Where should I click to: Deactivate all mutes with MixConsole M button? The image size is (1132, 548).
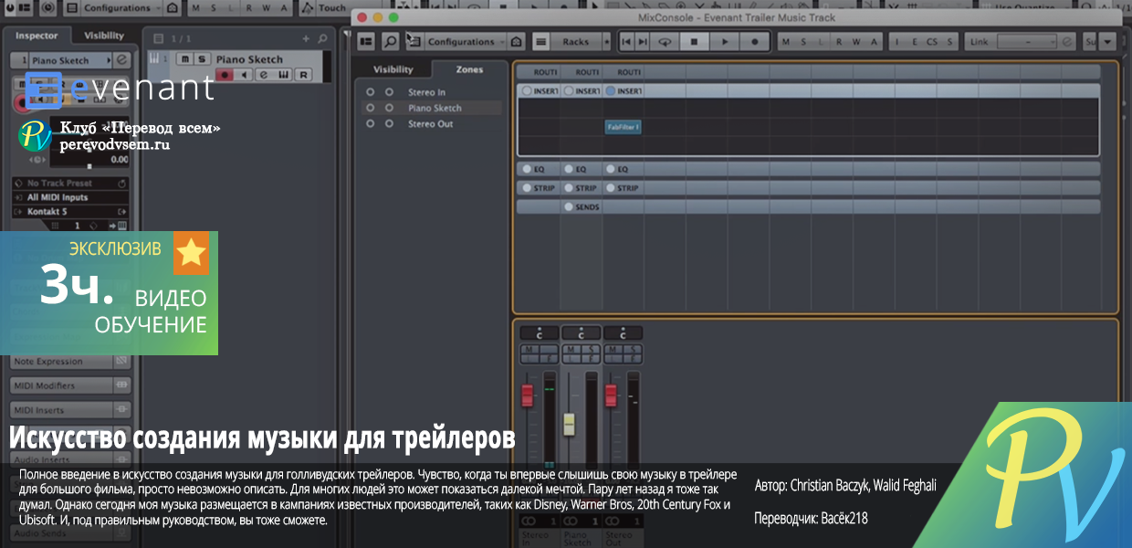tap(786, 41)
